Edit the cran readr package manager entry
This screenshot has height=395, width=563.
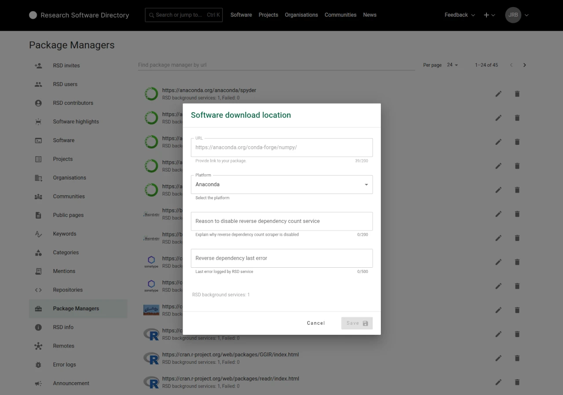[x=498, y=382]
